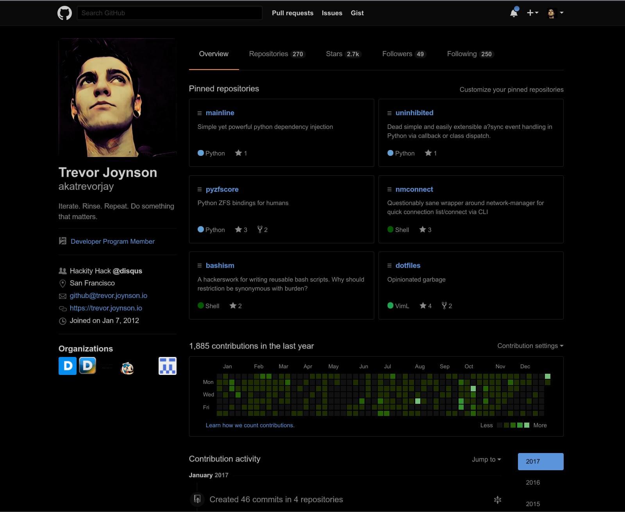Expand the Created 46 commits entry
Screen dimensions: 625x512
[498, 500]
